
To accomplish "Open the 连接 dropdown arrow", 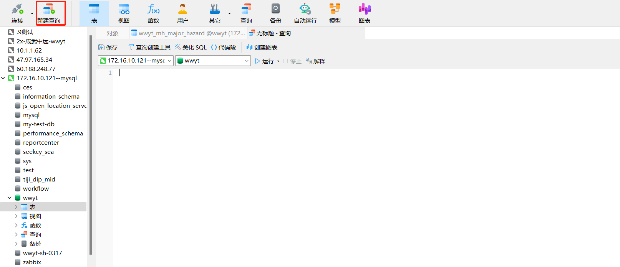I will pyautogui.click(x=32, y=13).
